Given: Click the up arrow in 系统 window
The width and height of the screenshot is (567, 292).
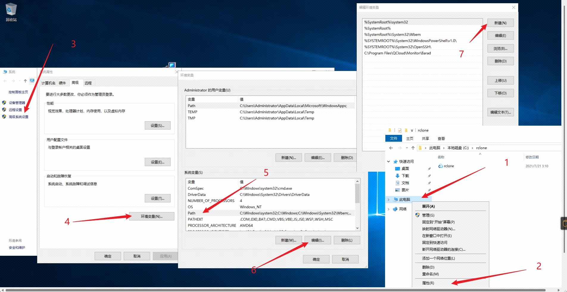Looking at the screenshot, I should pos(25,81).
